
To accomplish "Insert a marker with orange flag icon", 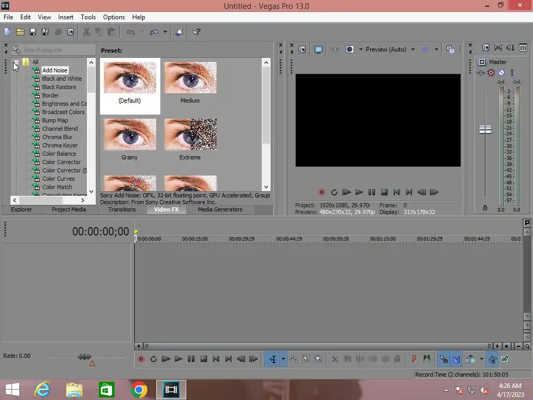I will point(414,359).
